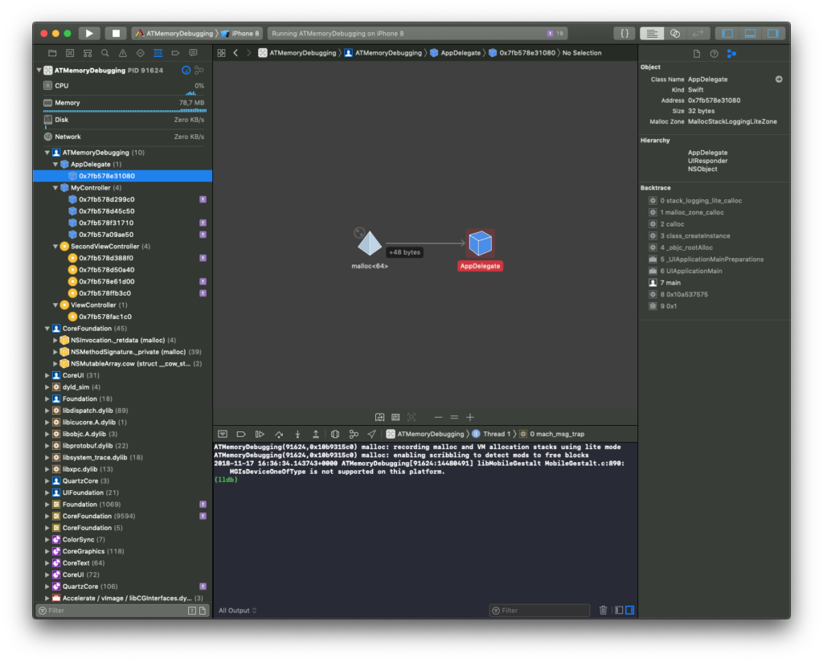Click the Debug Memory Graph icon in debug bar
Viewport: 823px width, 662px height.
click(353, 434)
